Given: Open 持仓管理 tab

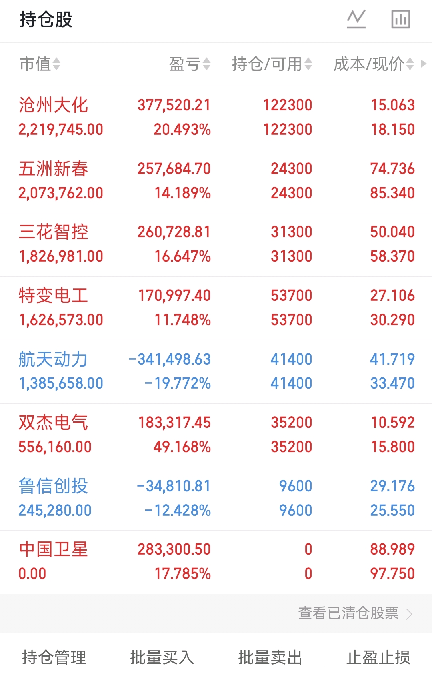Looking at the screenshot, I should (54, 657).
